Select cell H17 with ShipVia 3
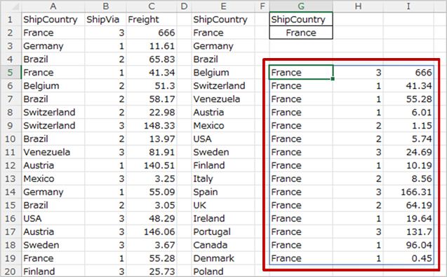The image size is (447, 277). 358,232
